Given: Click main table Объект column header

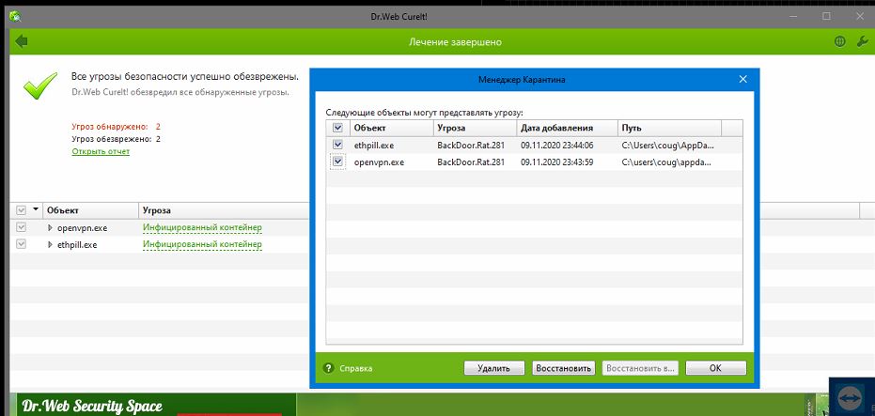Looking at the screenshot, I should coord(91,210).
